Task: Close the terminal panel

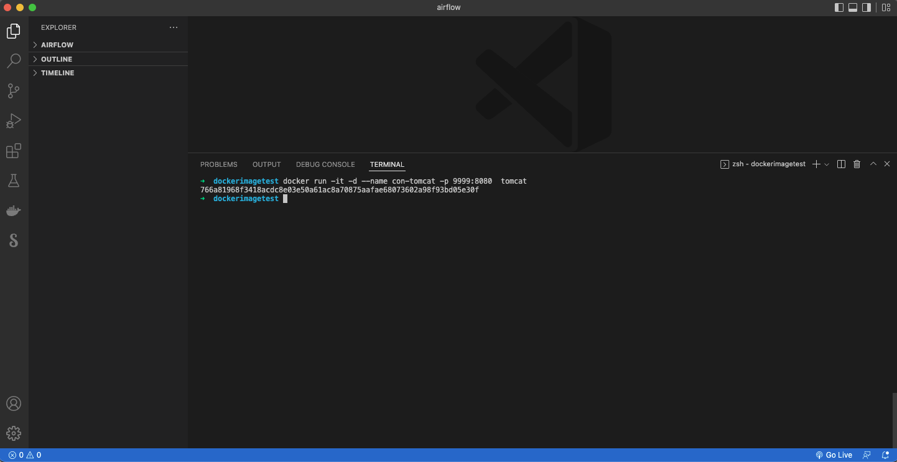Action: coord(886,164)
